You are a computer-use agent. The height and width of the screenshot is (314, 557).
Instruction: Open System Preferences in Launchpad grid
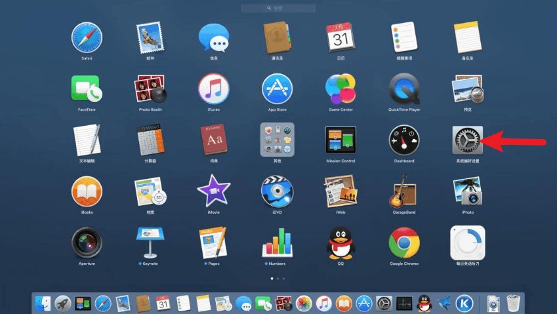468,140
